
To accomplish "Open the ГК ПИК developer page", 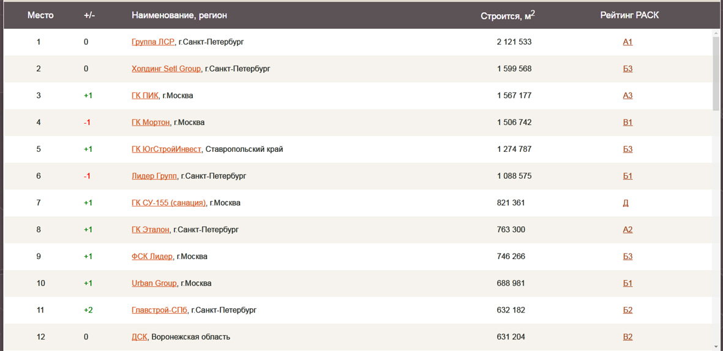I will (x=144, y=96).
